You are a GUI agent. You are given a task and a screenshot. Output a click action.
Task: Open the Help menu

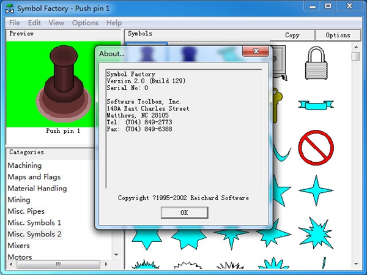(114, 23)
